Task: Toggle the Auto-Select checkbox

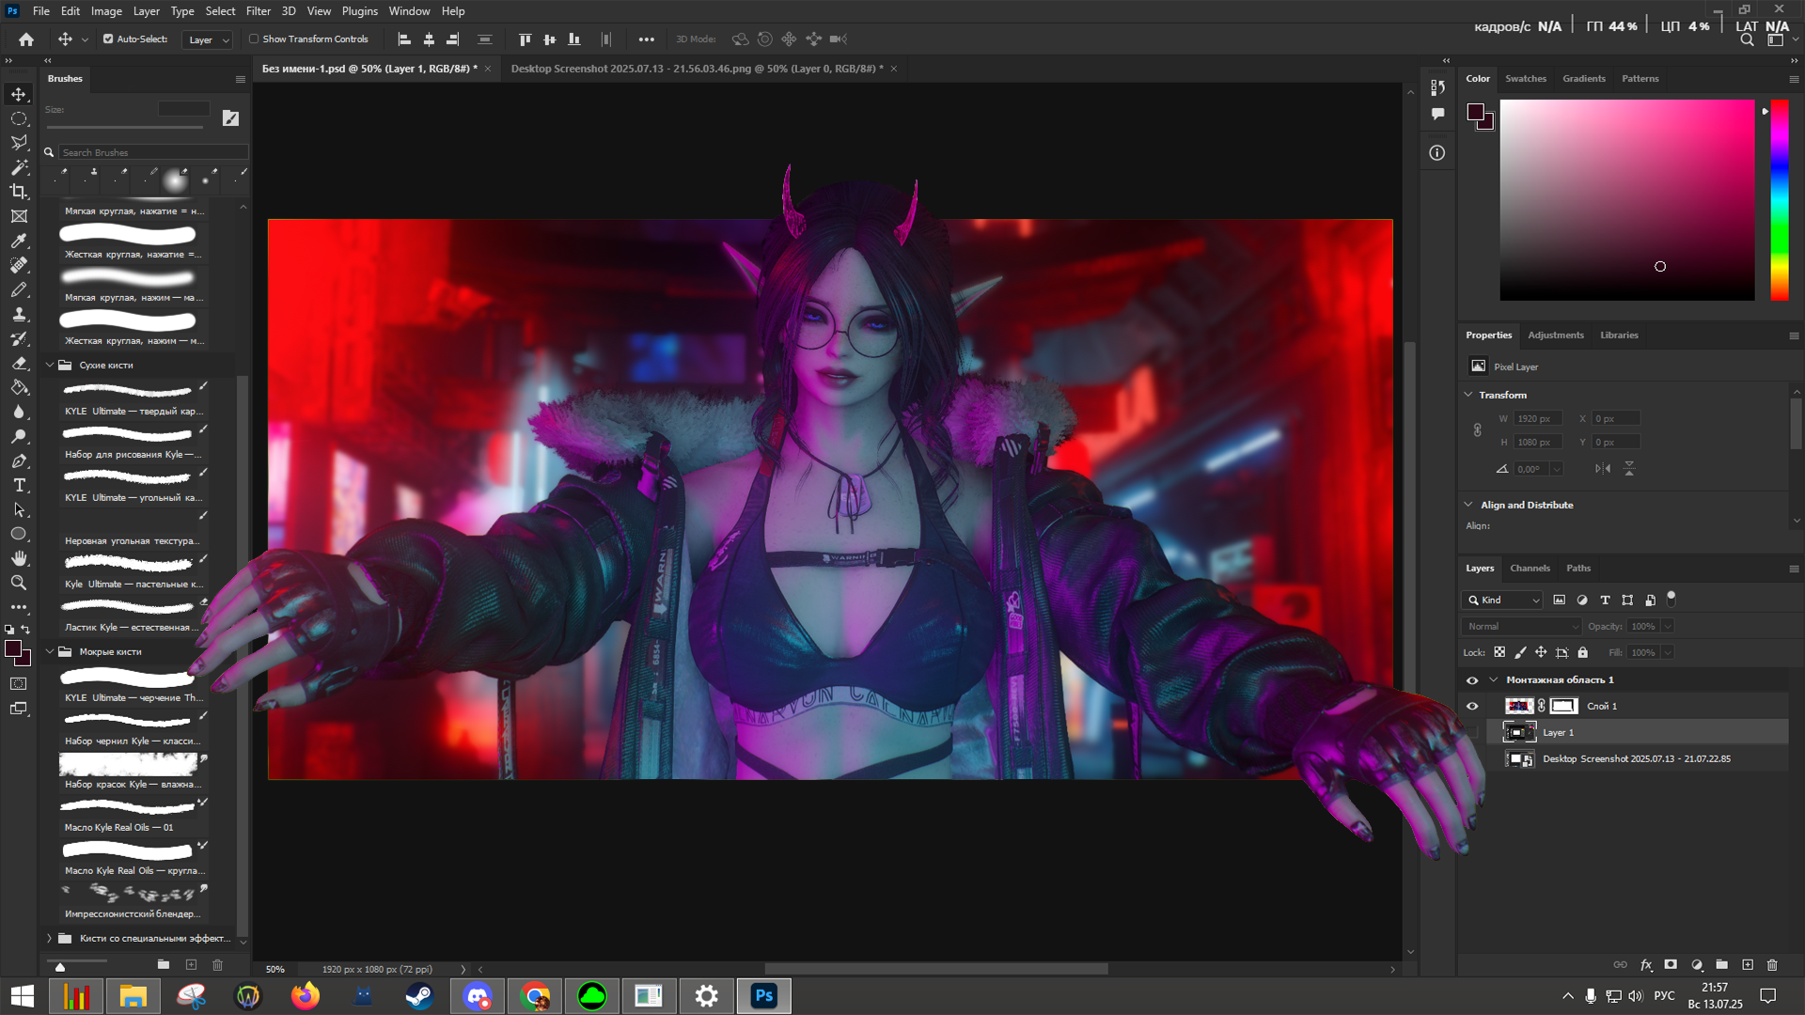Action: (108, 39)
